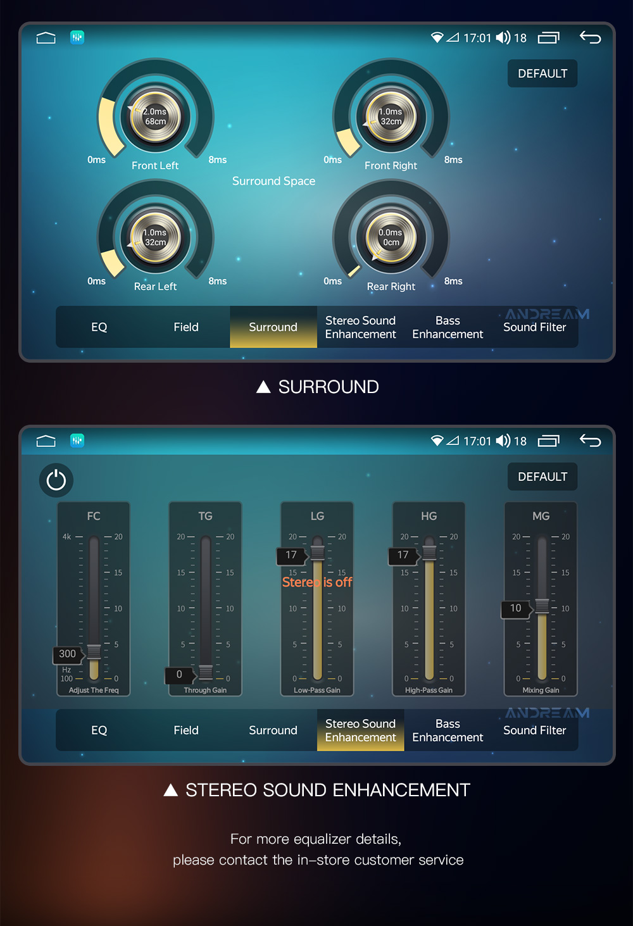This screenshot has width=633, height=926.
Task: Open recent apps icon in top screen
Action: [549, 38]
